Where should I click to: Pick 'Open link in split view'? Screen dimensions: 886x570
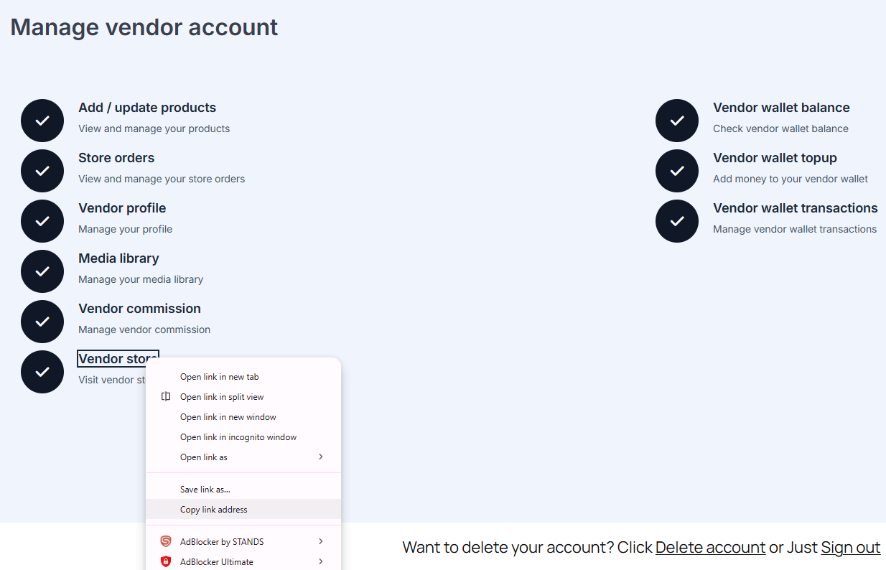(222, 397)
